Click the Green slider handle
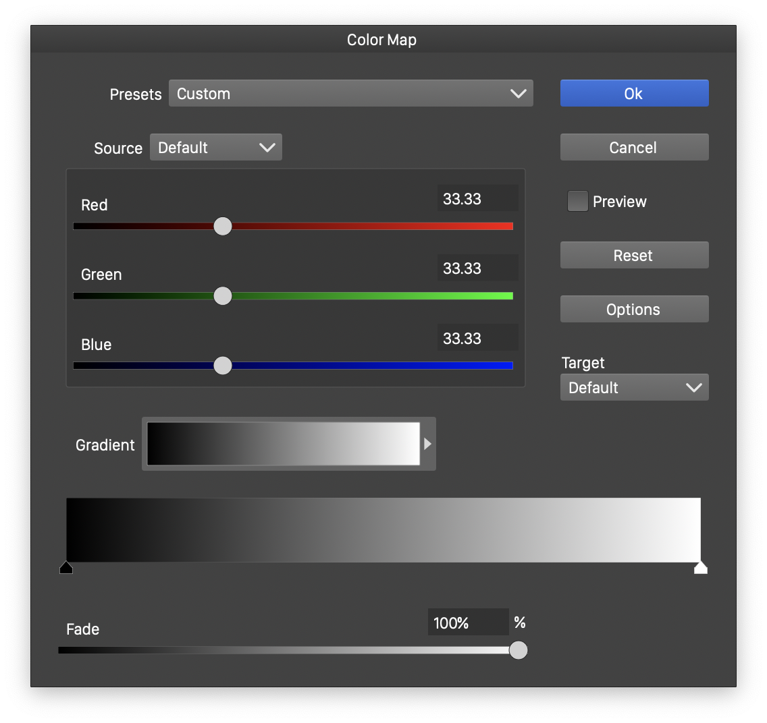Image resolution: width=767 pixels, height=723 pixels. [x=223, y=296]
